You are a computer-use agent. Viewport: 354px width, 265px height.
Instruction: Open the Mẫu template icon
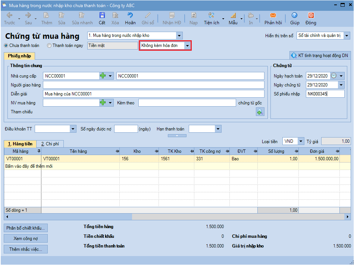(233, 15)
